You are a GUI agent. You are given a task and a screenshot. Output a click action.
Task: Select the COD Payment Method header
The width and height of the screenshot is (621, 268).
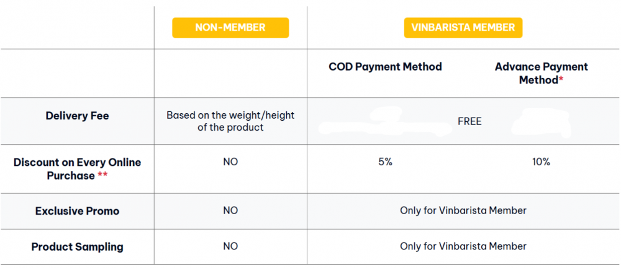click(386, 67)
